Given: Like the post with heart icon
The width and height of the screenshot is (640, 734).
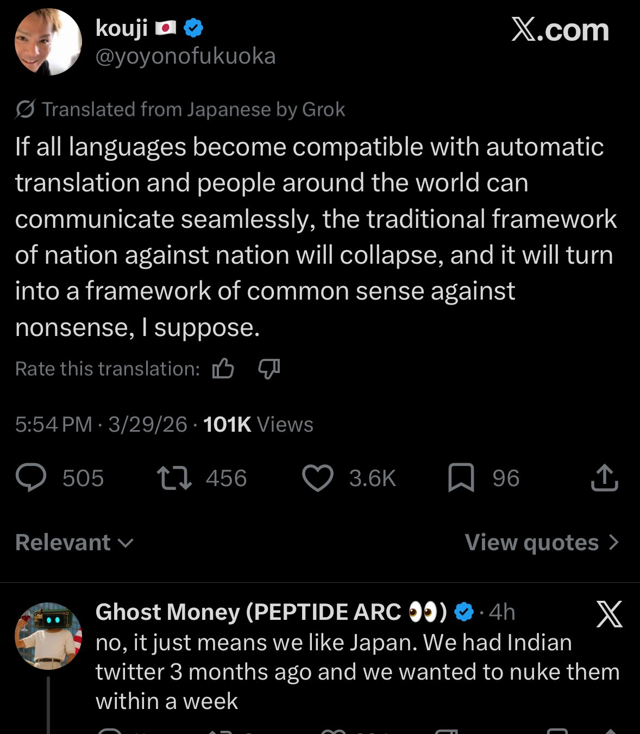Looking at the screenshot, I should coord(318,478).
